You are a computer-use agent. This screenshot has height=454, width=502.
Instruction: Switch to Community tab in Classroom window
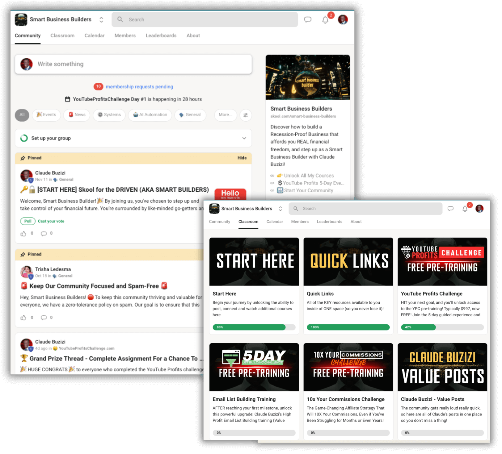(x=219, y=222)
